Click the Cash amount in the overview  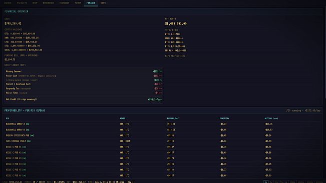pos(13,23)
